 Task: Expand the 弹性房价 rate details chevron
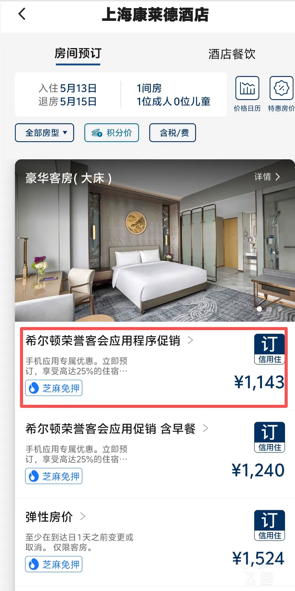click(x=82, y=516)
